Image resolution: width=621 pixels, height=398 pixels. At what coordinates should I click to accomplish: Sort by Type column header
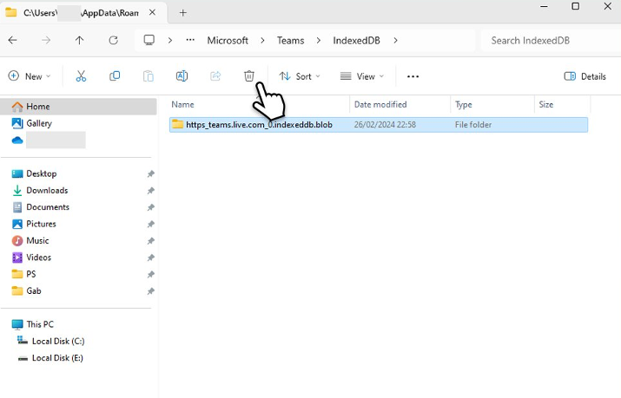pos(464,104)
